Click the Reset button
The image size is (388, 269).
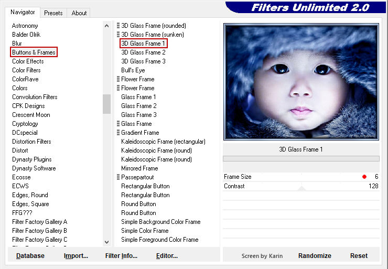(x=359, y=256)
